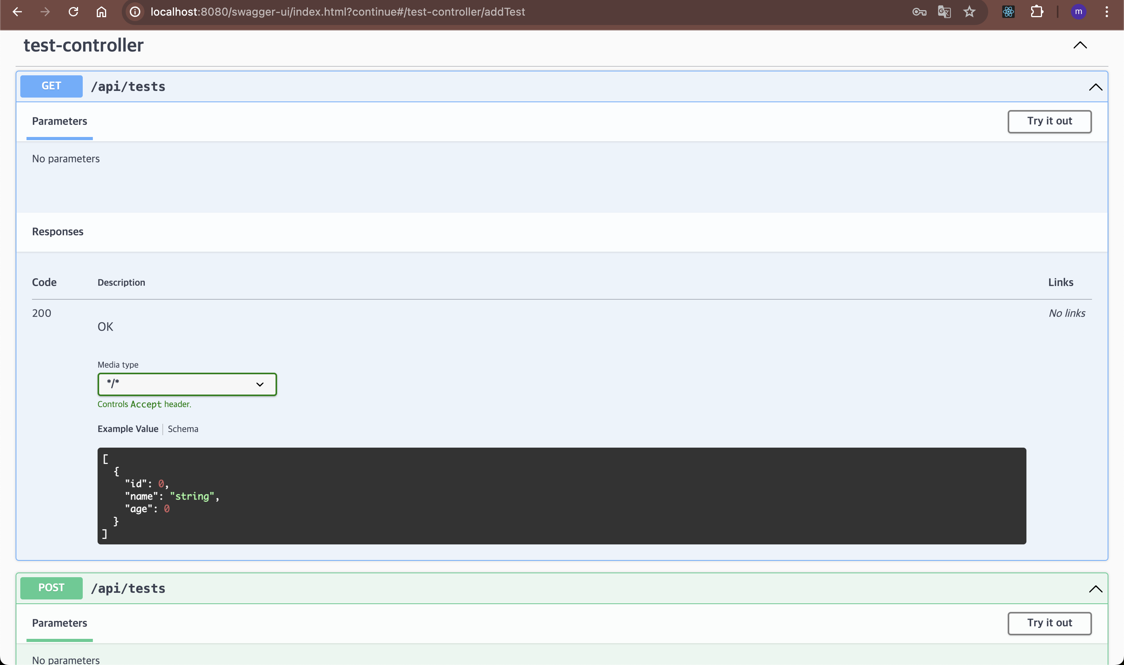Screen dimensions: 1124x665
Task: Open the Media type dropdown
Action: click(187, 384)
